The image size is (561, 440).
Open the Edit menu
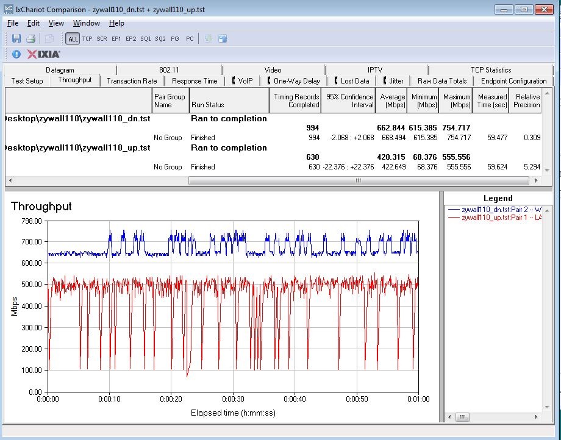click(x=34, y=23)
